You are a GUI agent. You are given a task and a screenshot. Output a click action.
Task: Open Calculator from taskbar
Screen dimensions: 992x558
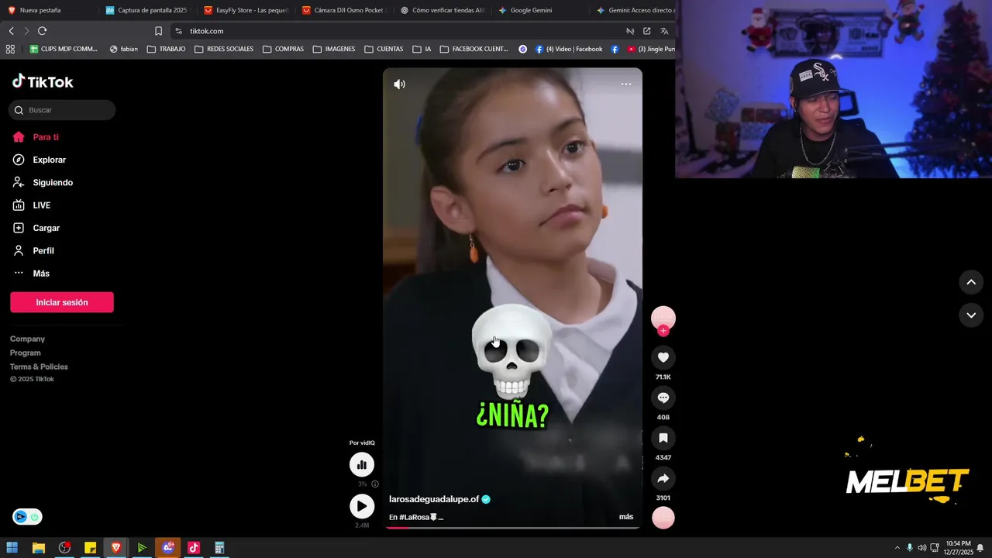click(x=219, y=548)
